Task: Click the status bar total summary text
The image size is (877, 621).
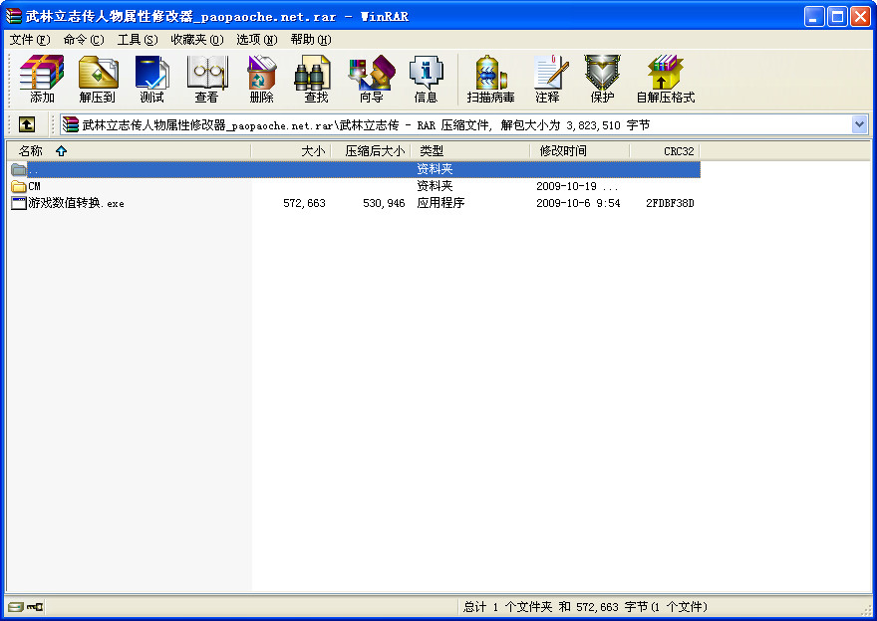Action: pyautogui.click(x=584, y=606)
